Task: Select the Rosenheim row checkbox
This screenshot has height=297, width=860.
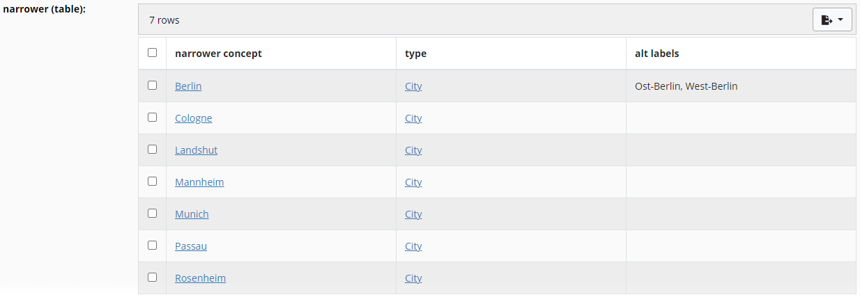Action: pyautogui.click(x=153, y=278)
